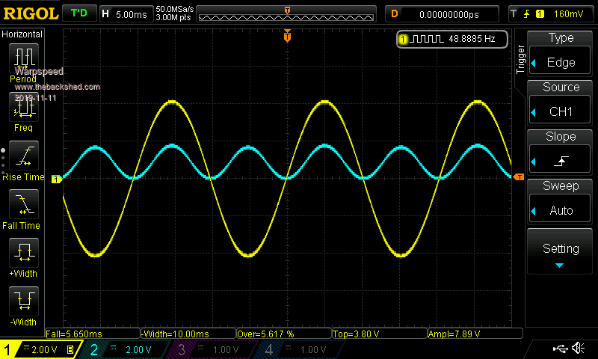The width and height of the screenshot is (598, 359).
Task: Click the Rise Time measurement icon
Action: (x=24, y=156)
